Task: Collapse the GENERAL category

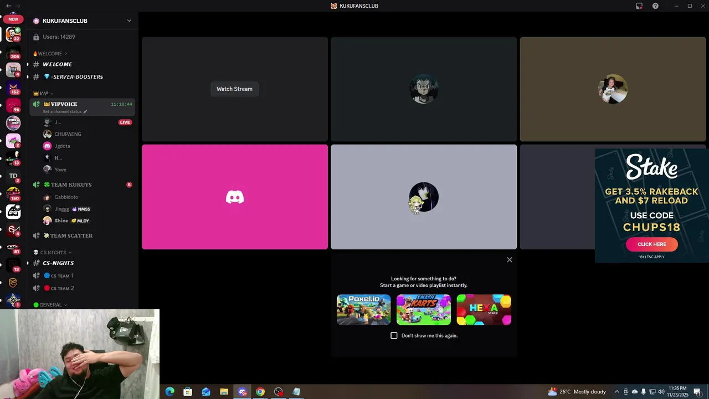Action: click(50, 305)
